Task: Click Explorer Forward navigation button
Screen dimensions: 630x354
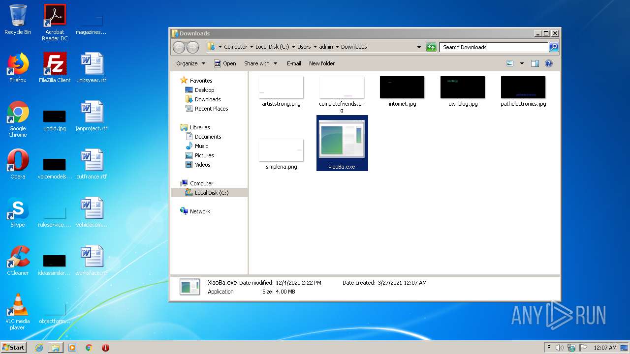Action: coord(193,47)
